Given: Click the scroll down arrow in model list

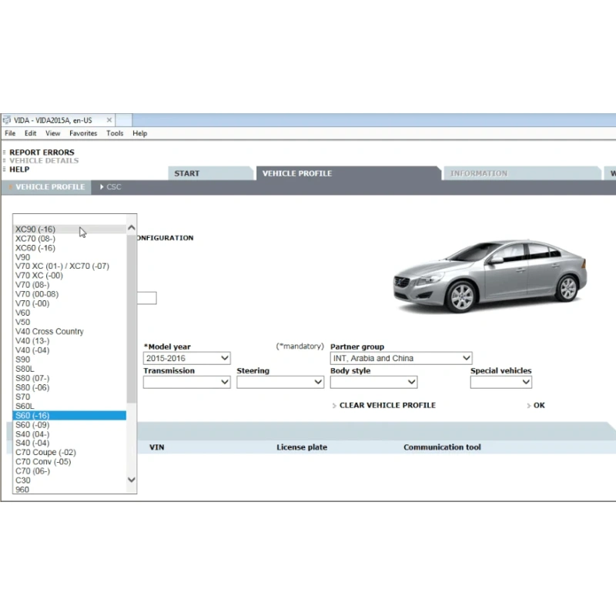Looking at the screenshot, I should 132,480.
